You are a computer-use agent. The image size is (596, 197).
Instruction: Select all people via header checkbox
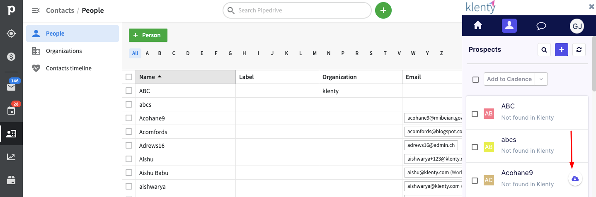pos(129,77)
